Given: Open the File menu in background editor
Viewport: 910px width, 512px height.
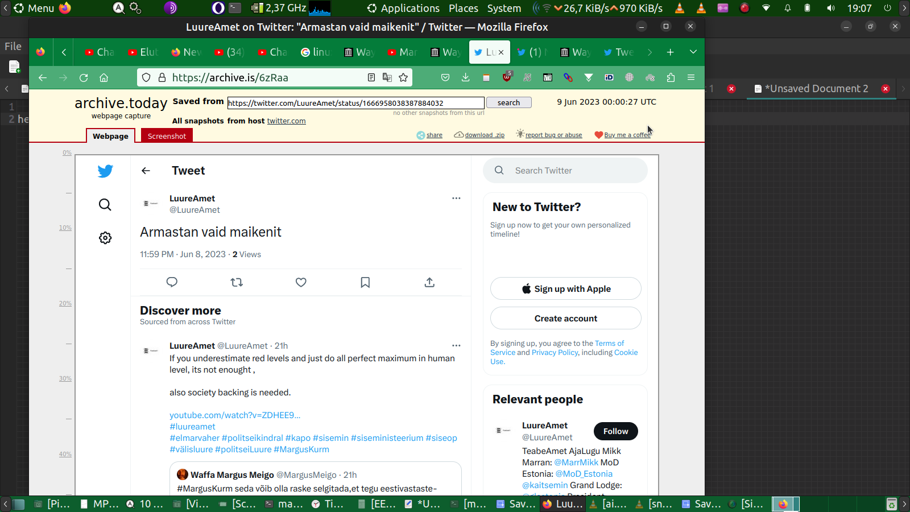Looking at the screenshot, I should point(13,47).
